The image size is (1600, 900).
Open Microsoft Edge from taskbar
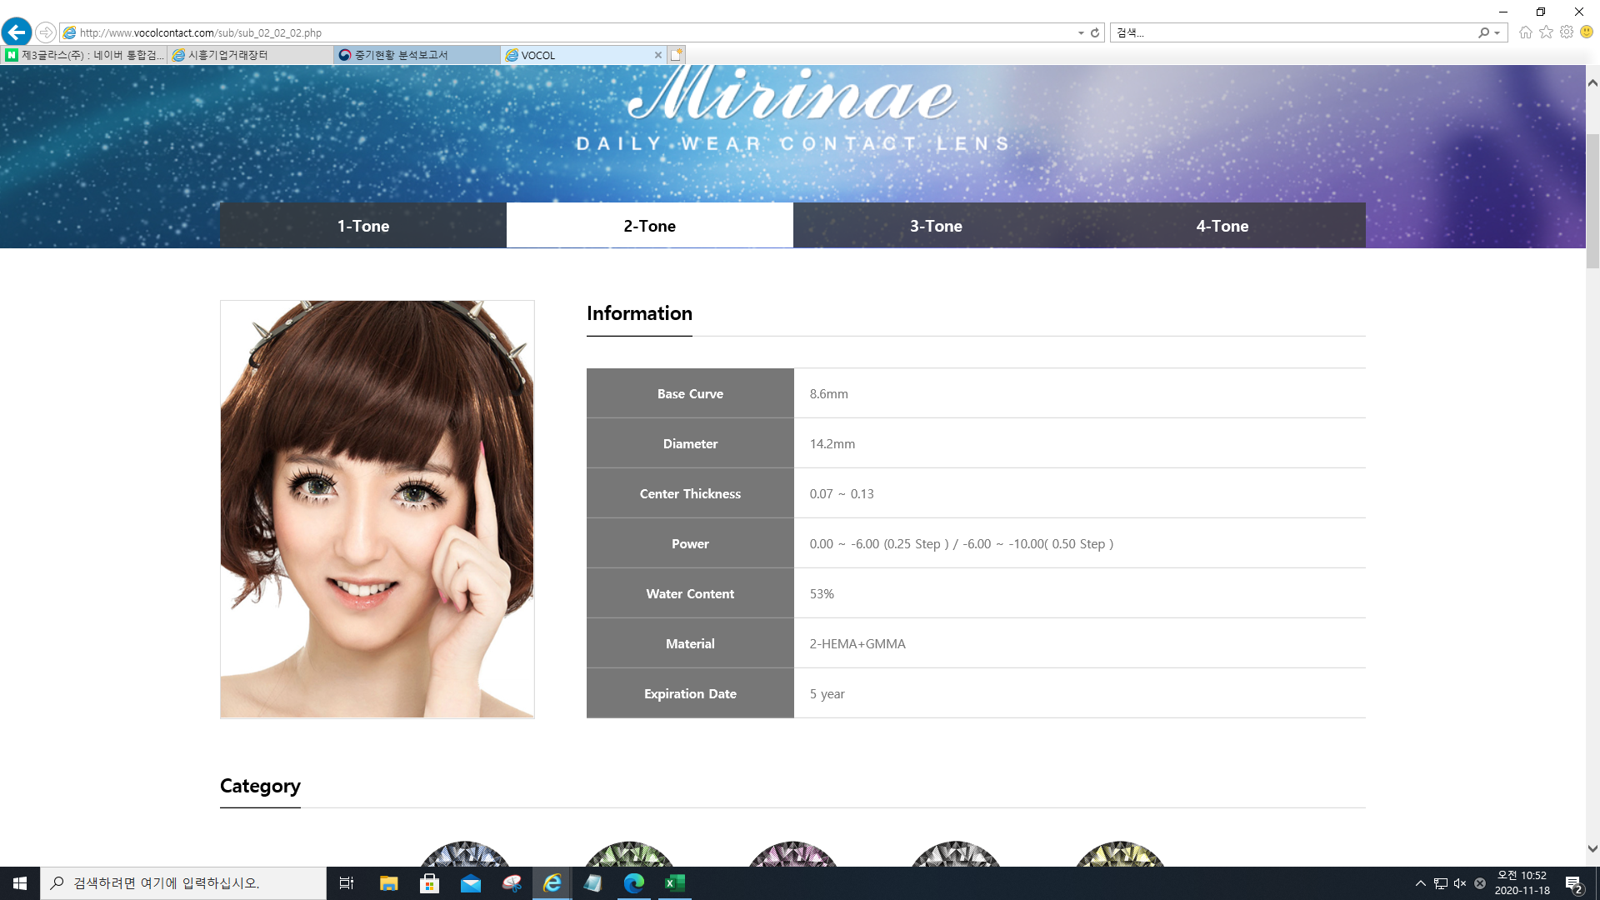633,883
